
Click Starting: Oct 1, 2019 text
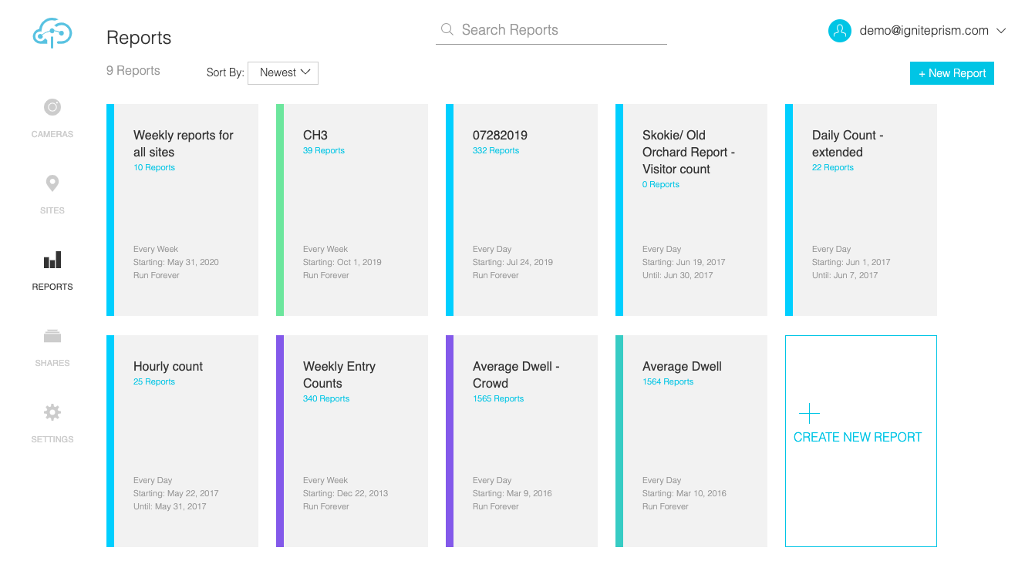coord(342,262)
